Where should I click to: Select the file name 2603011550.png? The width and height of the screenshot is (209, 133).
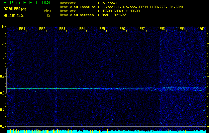click(x=15, y=9)
